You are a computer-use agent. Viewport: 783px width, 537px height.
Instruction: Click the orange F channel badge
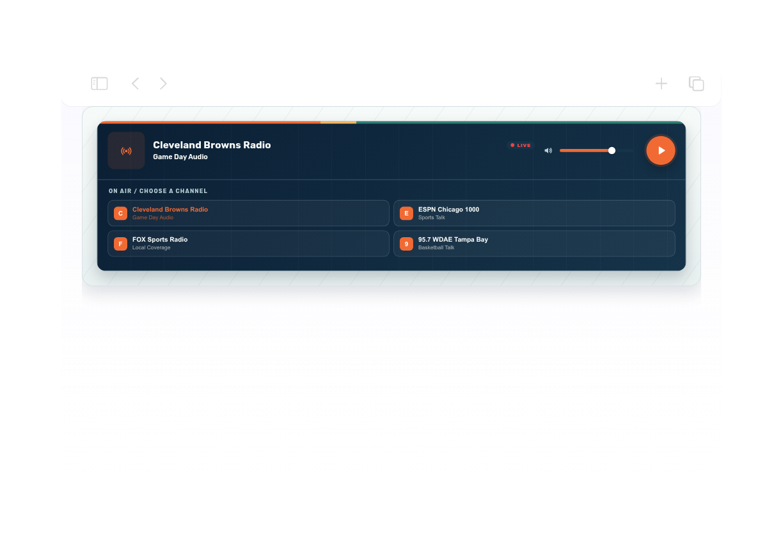pyautogui.click(x=120, y=244)
